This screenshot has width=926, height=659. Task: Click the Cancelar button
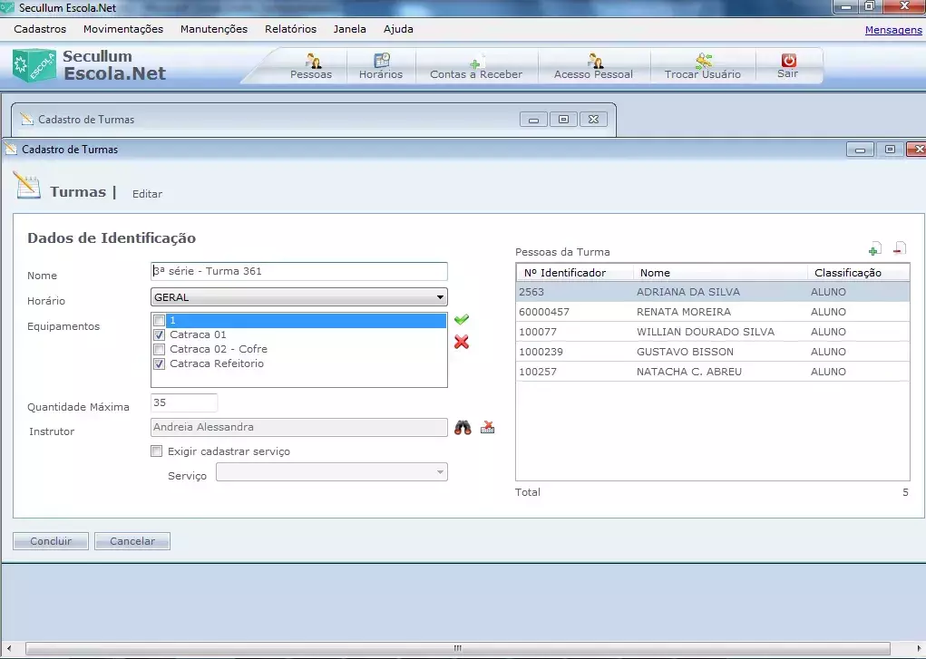click(132, 541)
